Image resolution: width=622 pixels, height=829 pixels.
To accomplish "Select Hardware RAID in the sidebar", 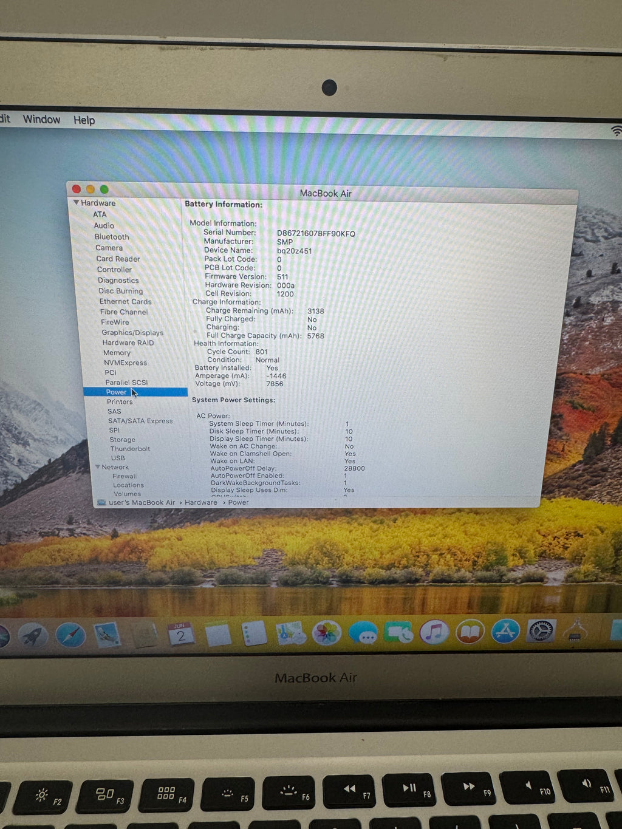I will [128, 343].
